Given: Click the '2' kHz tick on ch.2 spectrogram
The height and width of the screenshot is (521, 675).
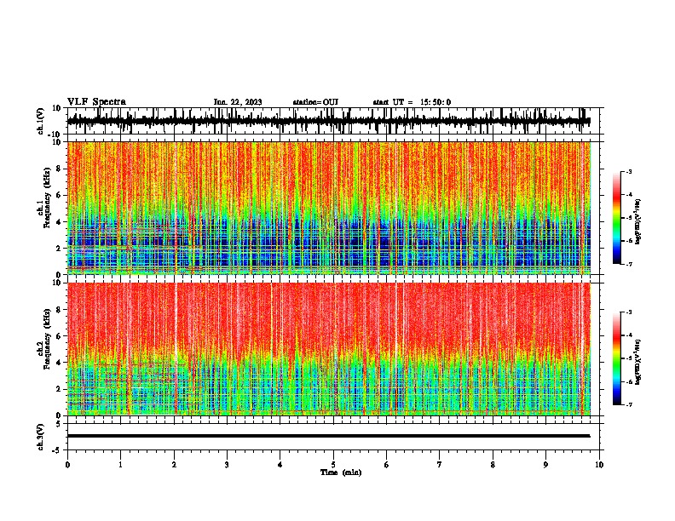Looking at the screenshot, I should point(59,389).
